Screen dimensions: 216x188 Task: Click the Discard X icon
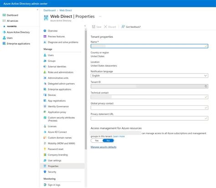tap(105, 27)
